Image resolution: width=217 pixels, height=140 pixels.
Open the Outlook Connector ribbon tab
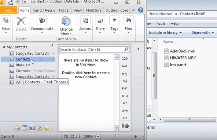tap(117, 10)
